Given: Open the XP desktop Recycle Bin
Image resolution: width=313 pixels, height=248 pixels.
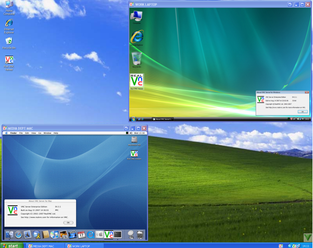Looking at the screenshot, I should click(x=9, y=43).
